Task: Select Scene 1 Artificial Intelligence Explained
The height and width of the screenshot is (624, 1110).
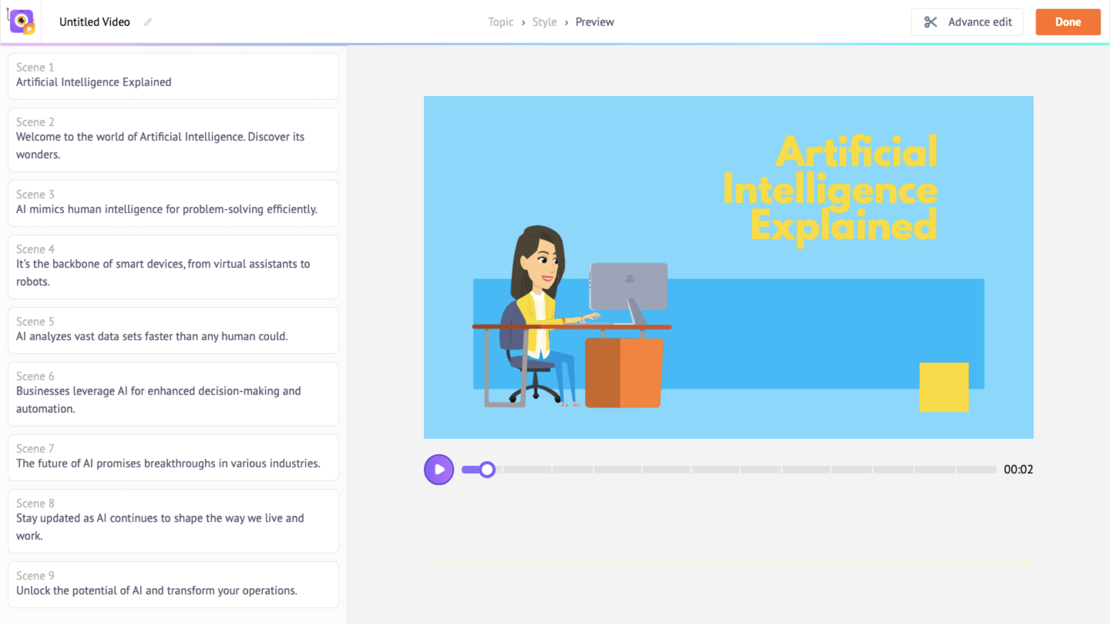Action: pyautogui.click(x=173, y=76)
